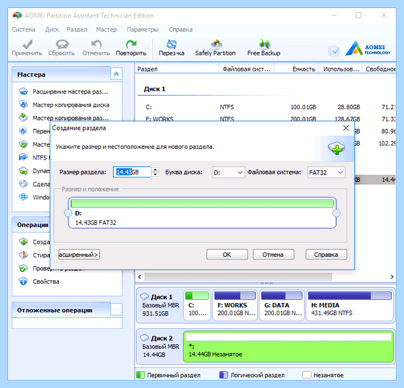Click the Незанятое legend swatch
The width and height of the screenshot is (404, 388).
[306, 375]
